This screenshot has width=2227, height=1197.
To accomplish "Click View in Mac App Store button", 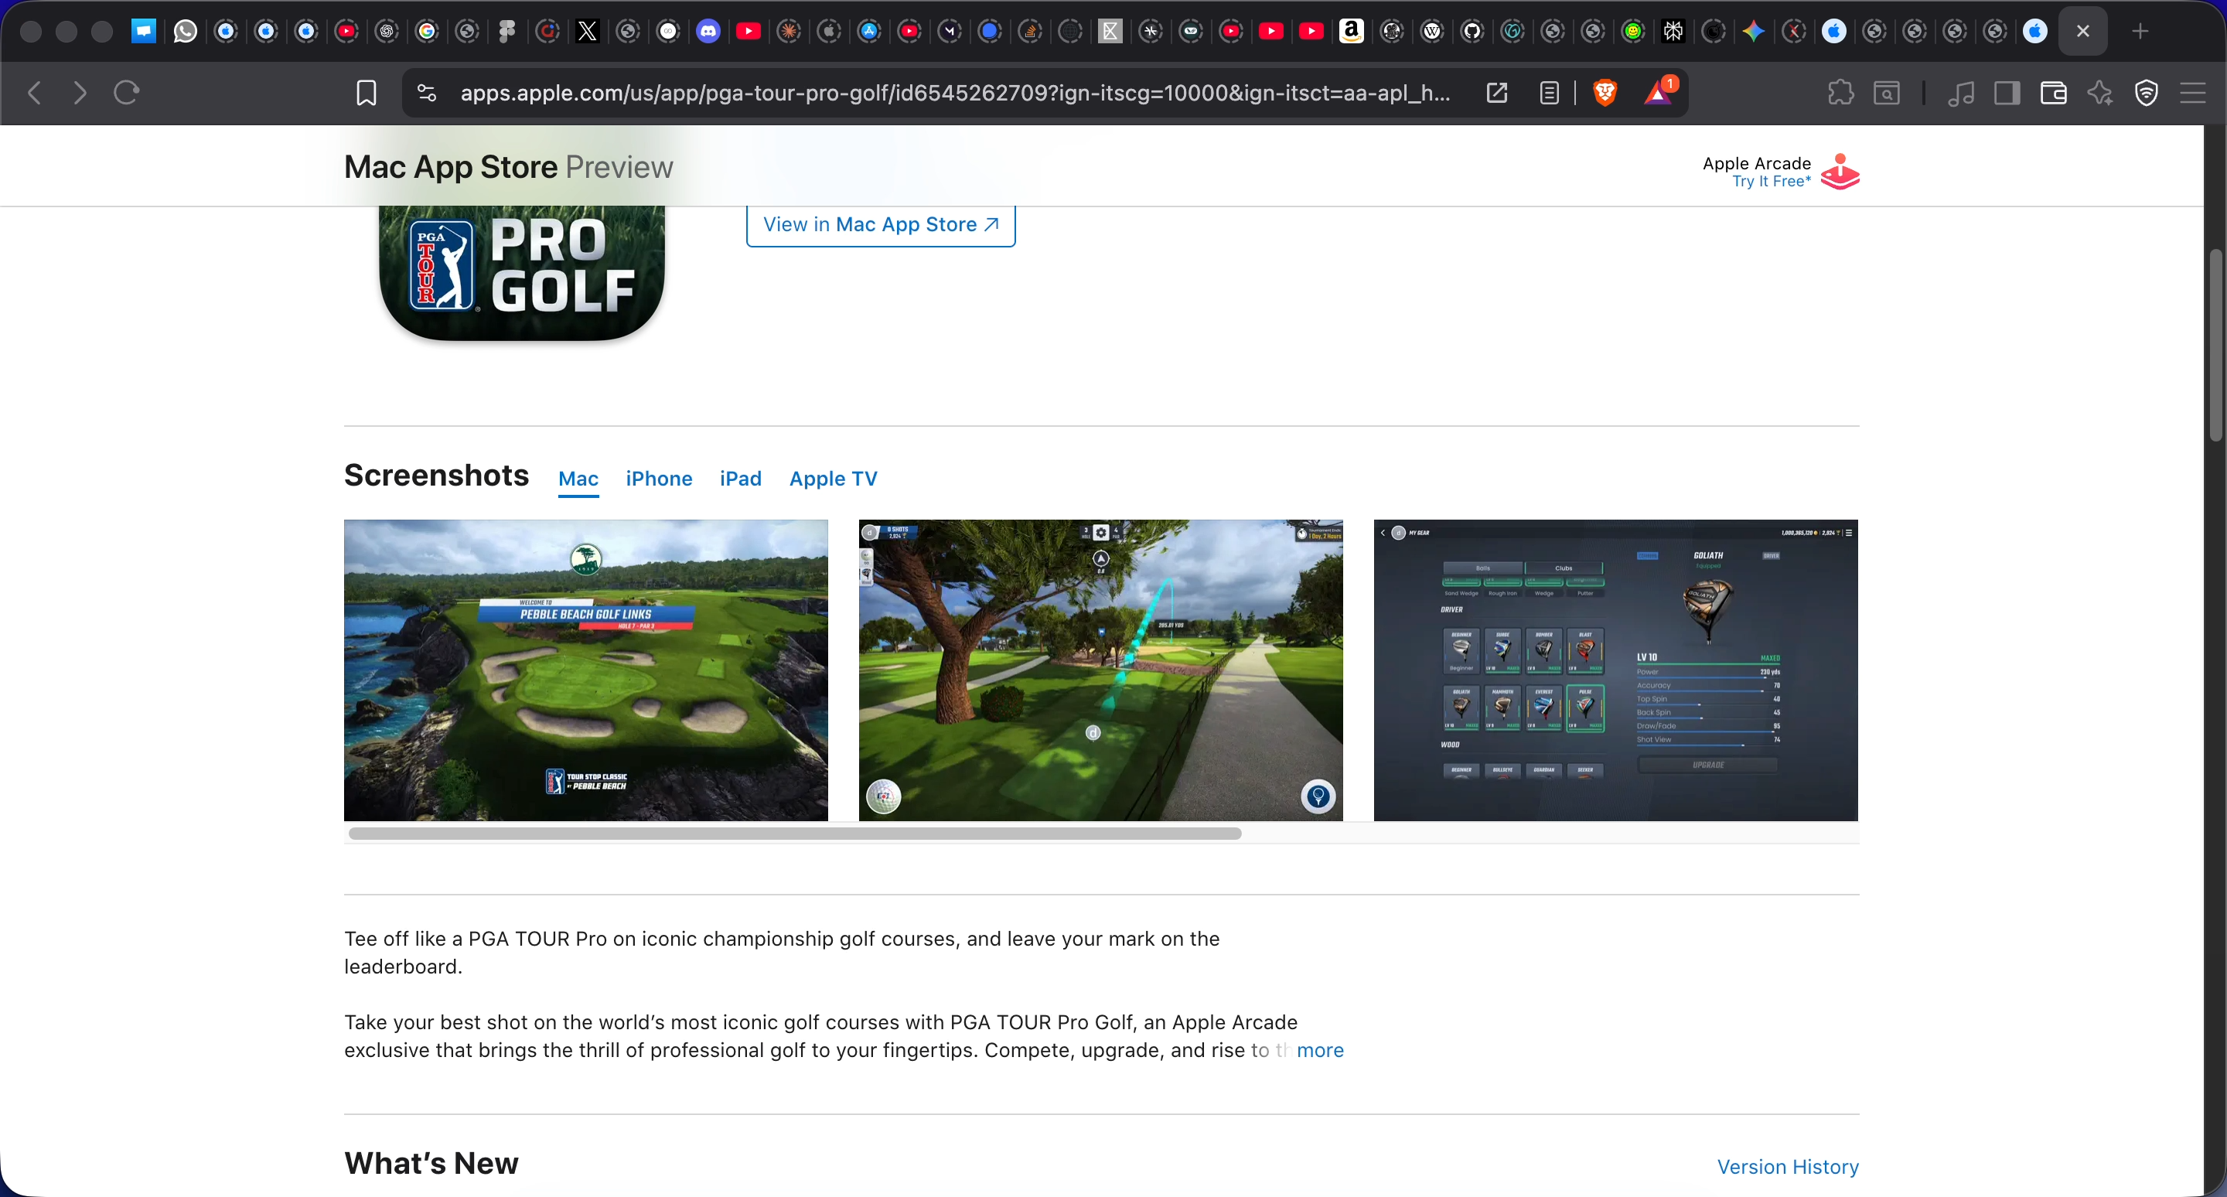I will click(880, 225).
